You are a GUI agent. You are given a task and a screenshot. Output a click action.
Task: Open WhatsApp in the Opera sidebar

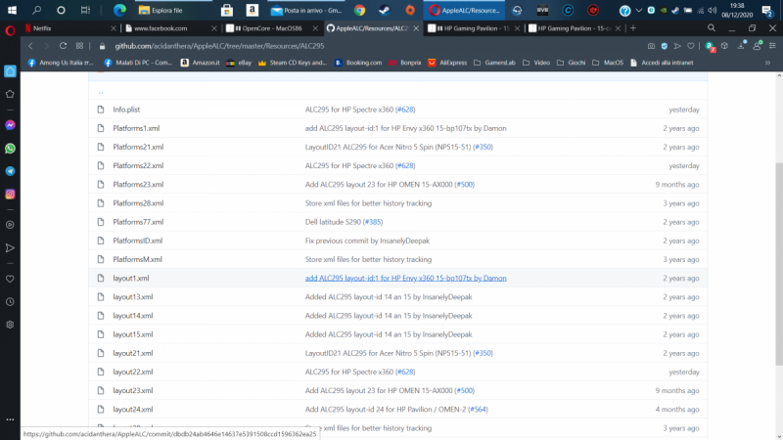10,149
